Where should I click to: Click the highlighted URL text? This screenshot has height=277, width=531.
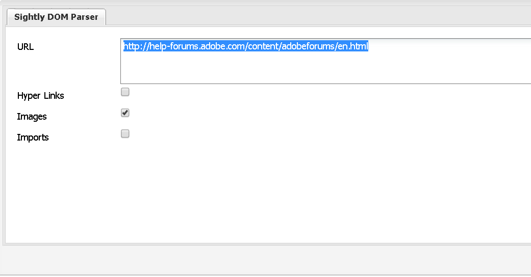pyautogui.click(x=245, y=46)
